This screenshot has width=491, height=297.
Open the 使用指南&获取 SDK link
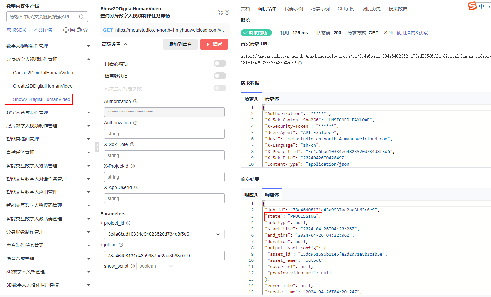[412, 33]
